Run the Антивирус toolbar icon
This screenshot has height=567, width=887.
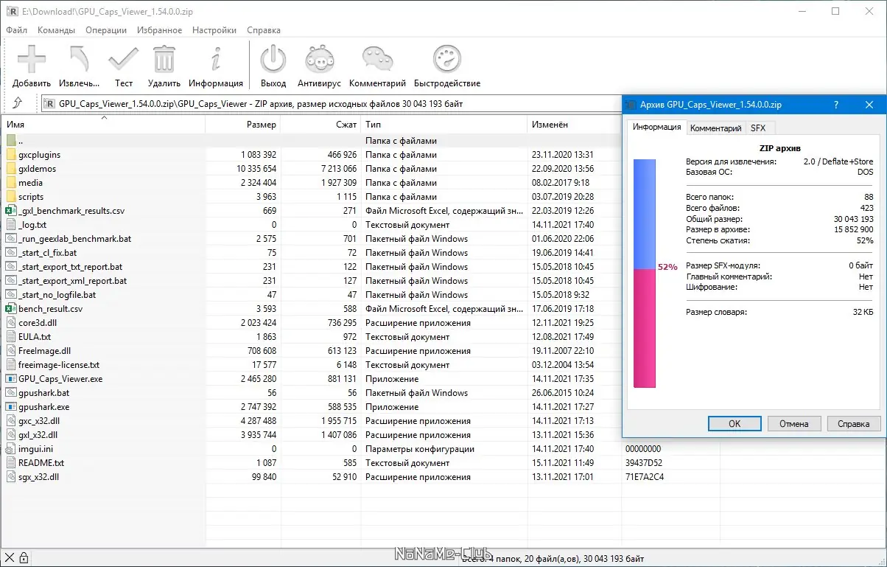(319, 59)
